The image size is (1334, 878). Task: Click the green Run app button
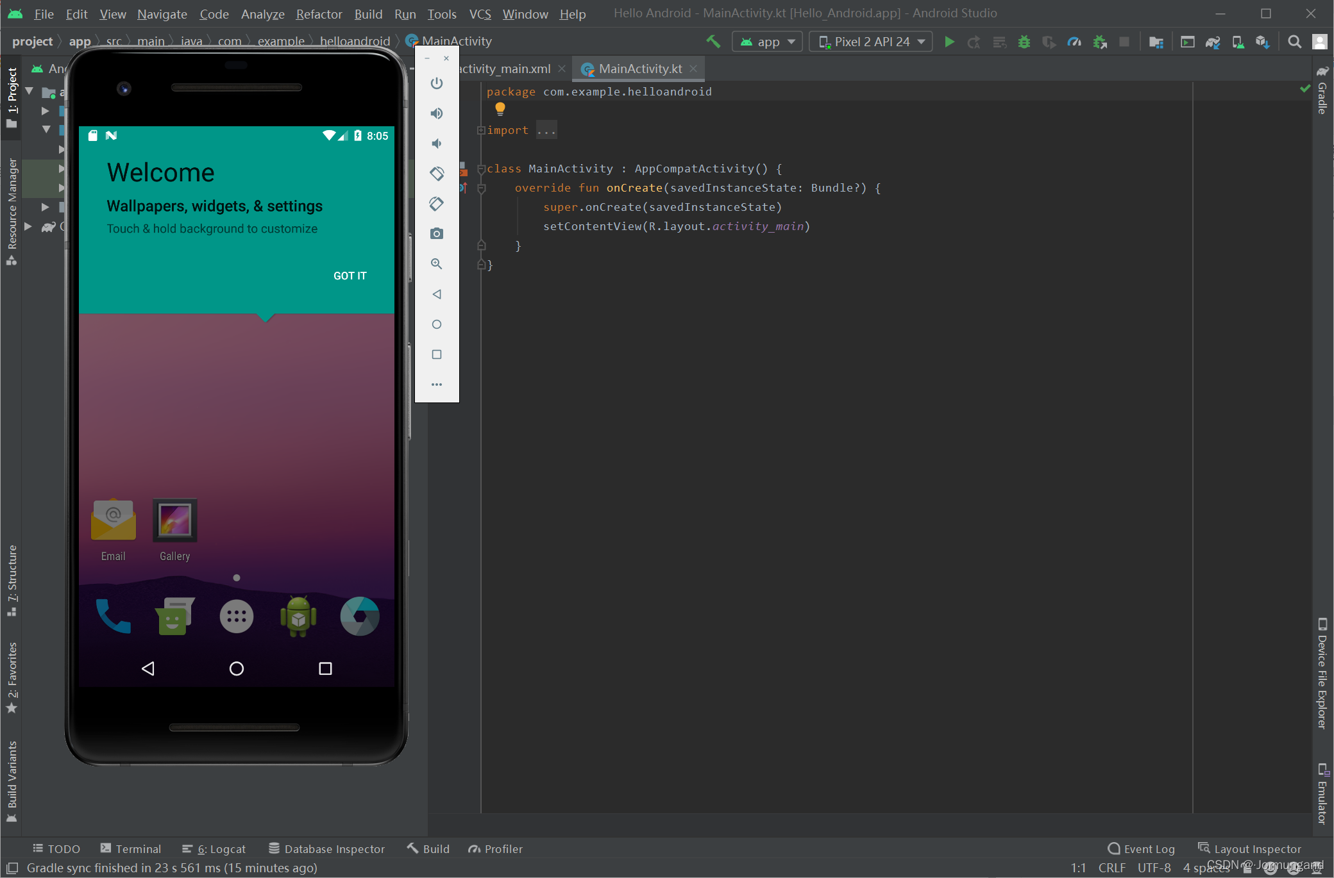pos(949,42)
